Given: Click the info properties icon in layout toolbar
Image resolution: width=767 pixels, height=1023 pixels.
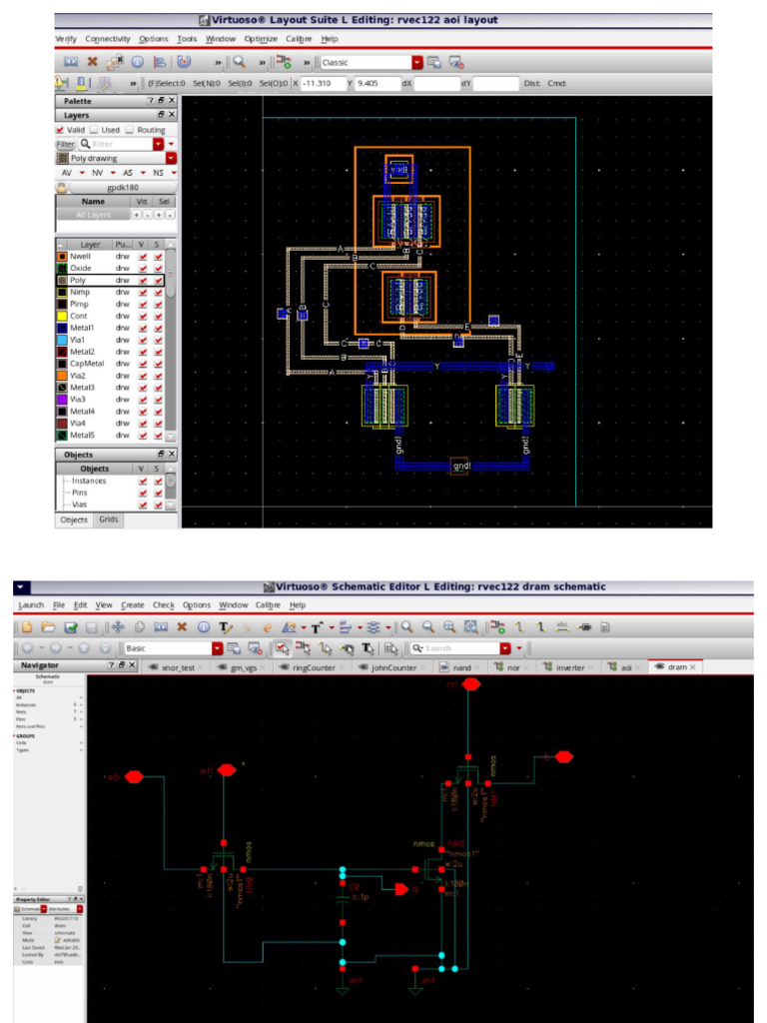Looking at the screenshot, I should pyautogui.click(x=138, y=62).
